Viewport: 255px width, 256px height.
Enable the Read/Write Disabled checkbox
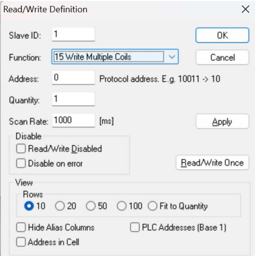click(x=21, y=149)
